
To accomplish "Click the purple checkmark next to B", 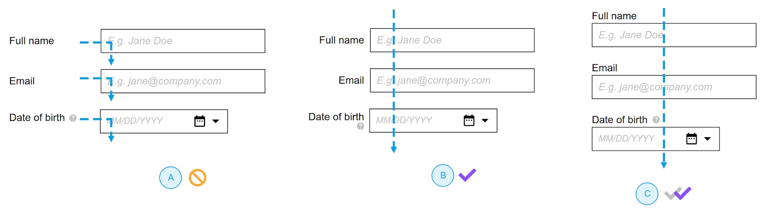I will pyautogui.click(x=467, y=175).
